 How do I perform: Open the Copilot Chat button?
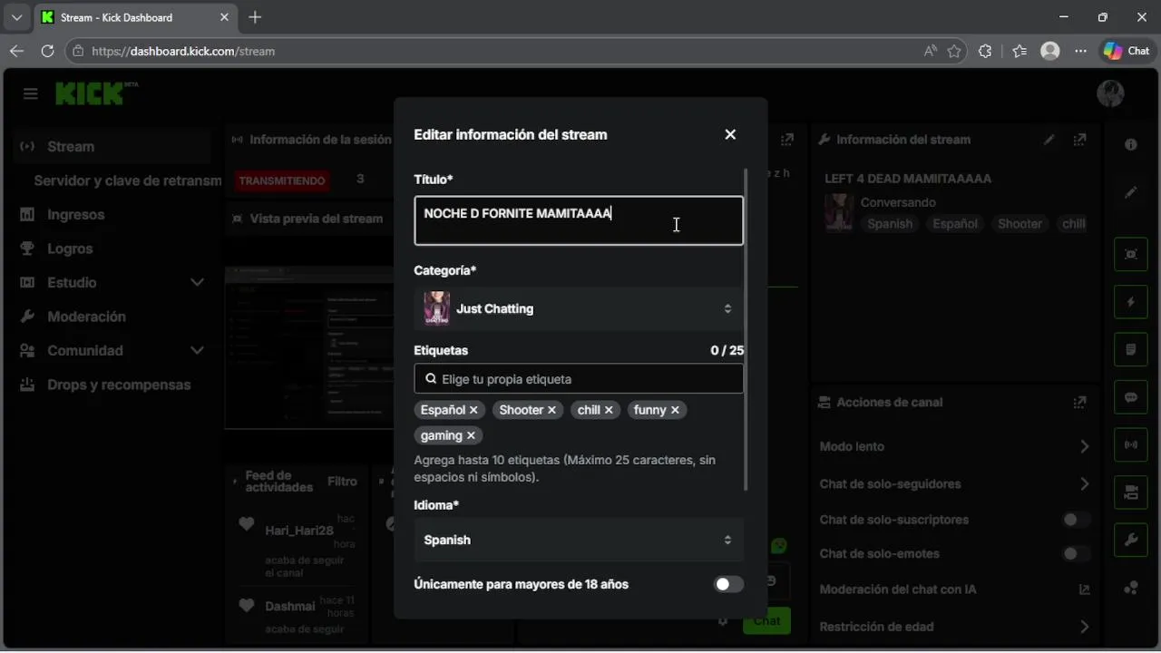pyautogui.click(x=1127, y=52)
